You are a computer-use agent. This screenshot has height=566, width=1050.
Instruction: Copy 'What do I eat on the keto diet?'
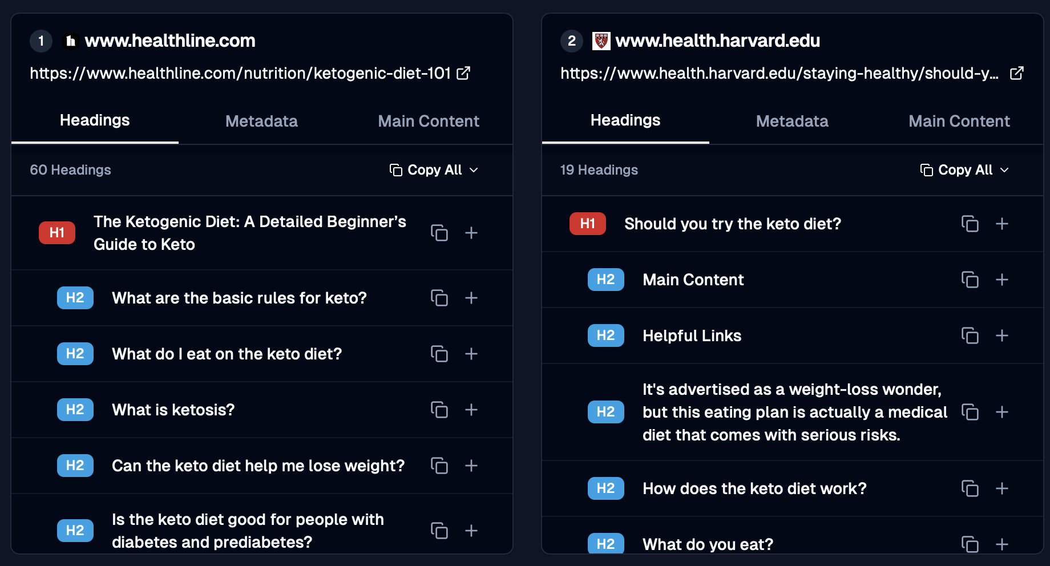[439, 354]
